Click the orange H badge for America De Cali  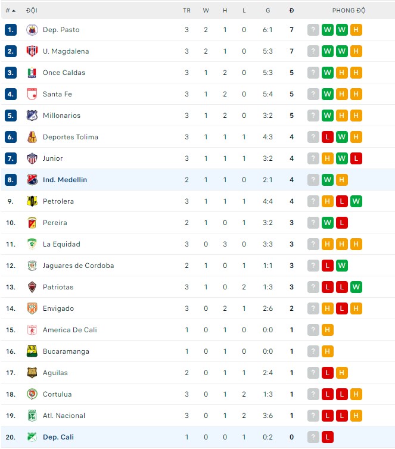[328, 330]
